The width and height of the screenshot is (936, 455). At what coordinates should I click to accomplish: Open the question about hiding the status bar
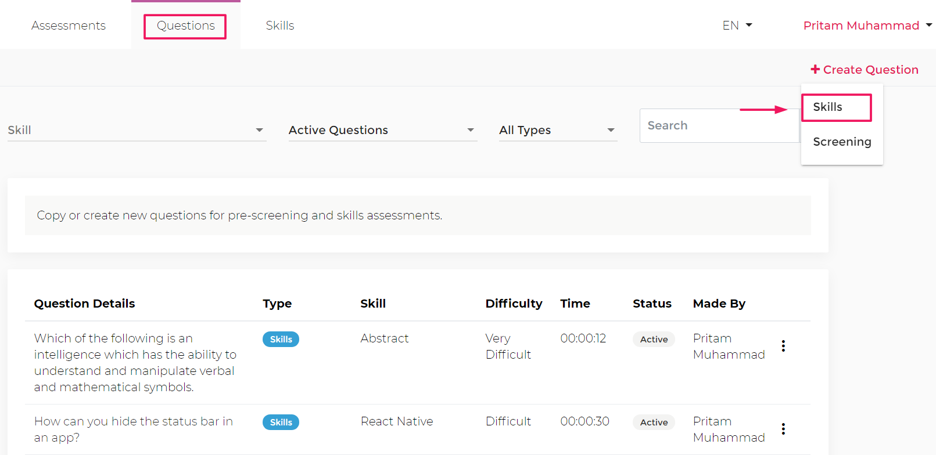pos(133,429)
